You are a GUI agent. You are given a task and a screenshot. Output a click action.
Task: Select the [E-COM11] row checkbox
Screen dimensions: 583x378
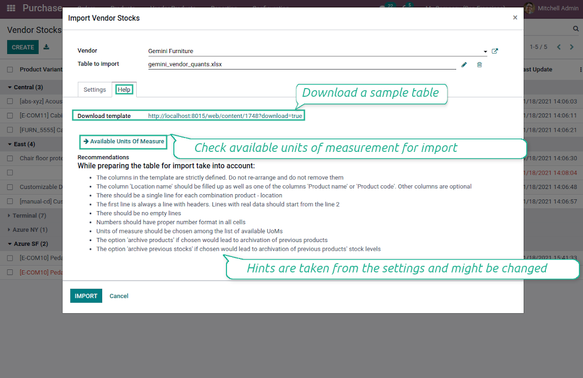click(10, 116)
